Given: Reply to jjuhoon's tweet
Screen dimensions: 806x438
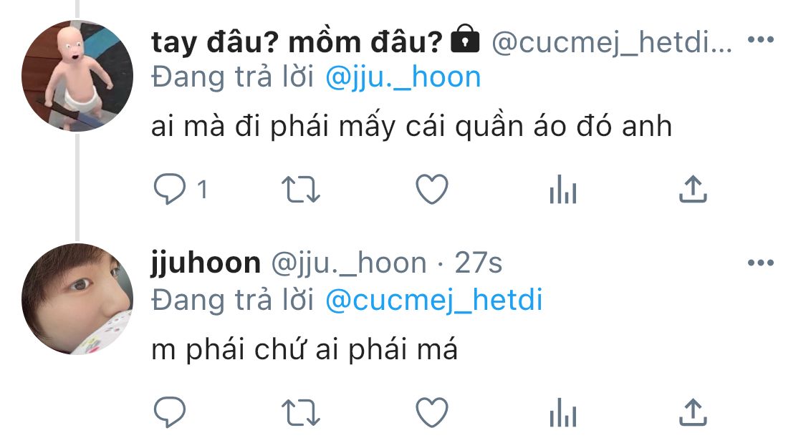Looking at the screenshot, I should point(170,412).
